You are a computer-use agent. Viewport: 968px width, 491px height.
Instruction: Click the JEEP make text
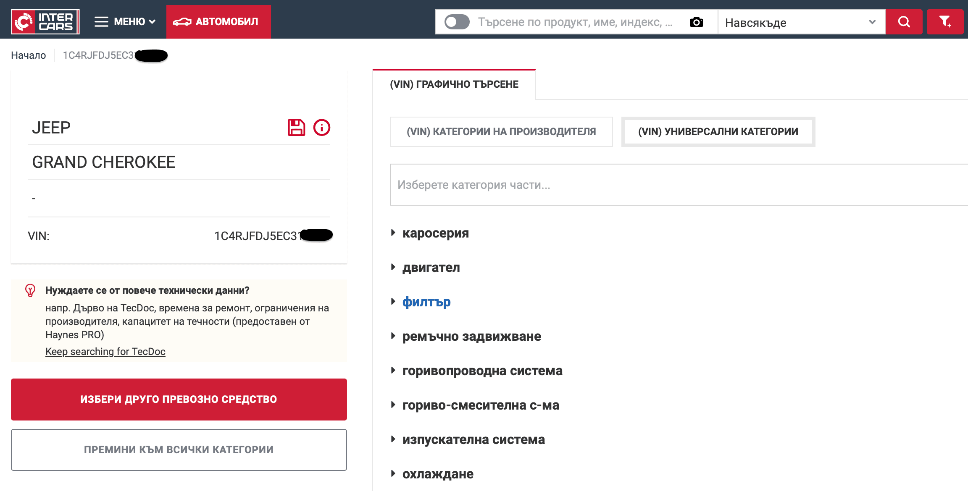coord(51,128)
